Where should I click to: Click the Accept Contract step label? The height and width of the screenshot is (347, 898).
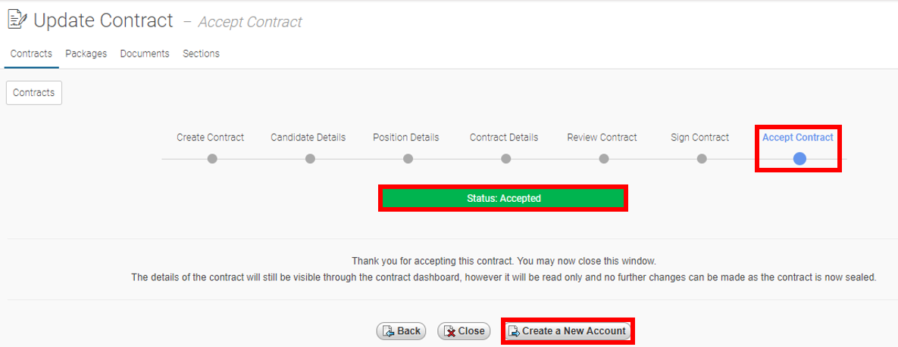click(x=798, y=137)
